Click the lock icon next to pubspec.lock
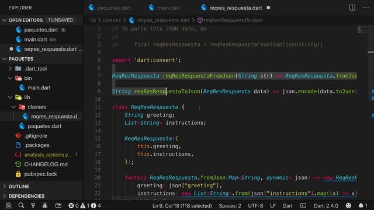This screenshot has width=374, height=210. point(18,174)
